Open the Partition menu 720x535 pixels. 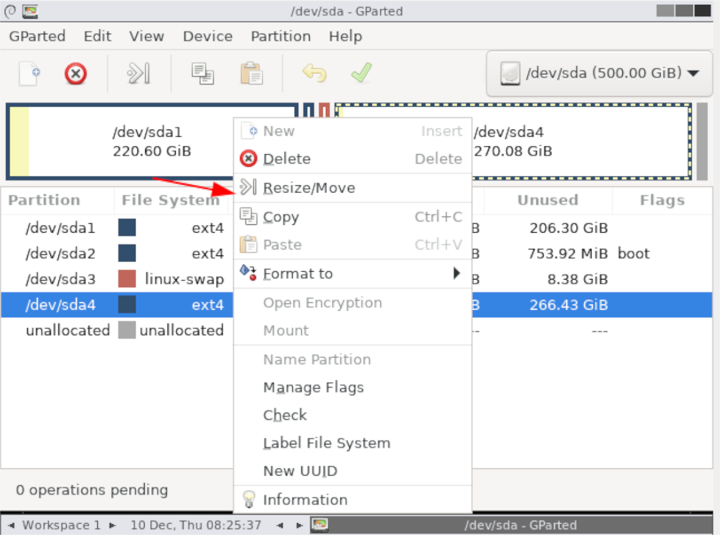click(280, 36)
